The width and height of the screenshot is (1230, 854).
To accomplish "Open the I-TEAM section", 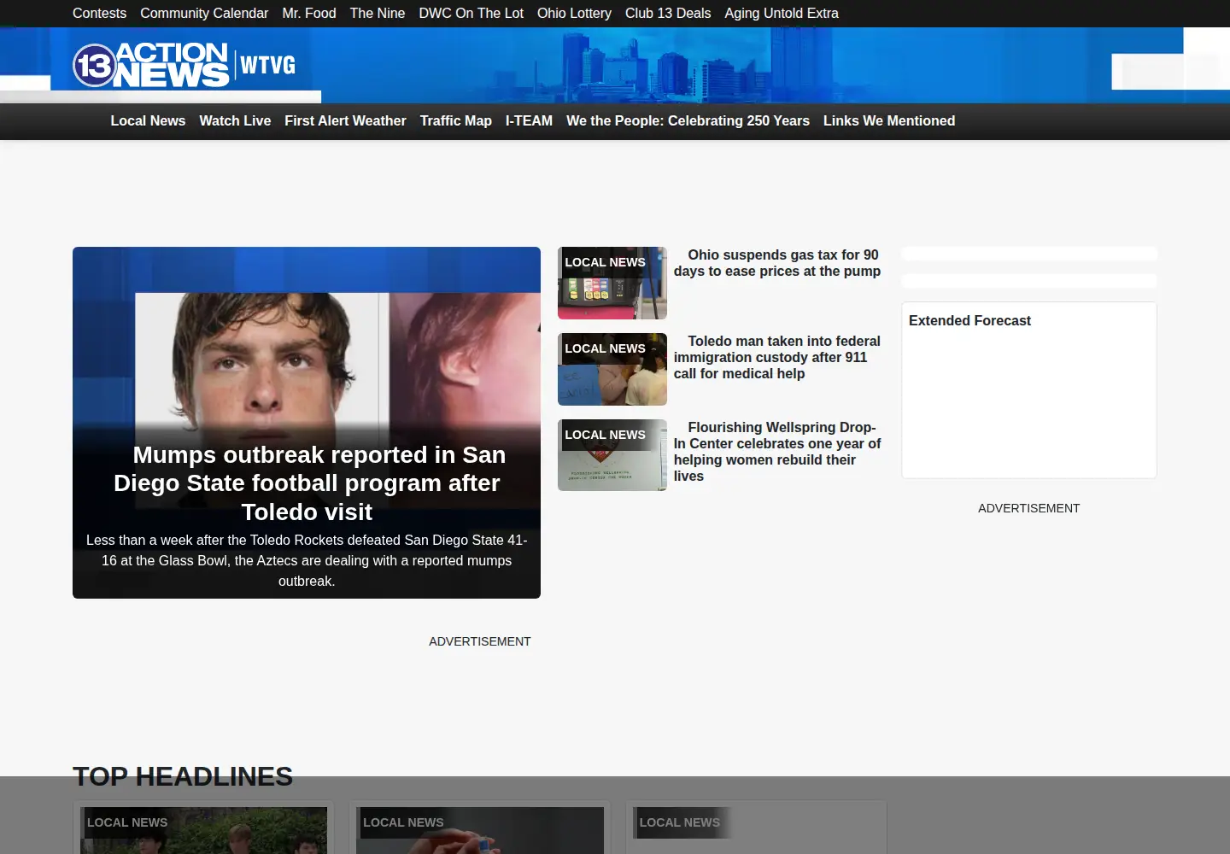I will [529, 121].
